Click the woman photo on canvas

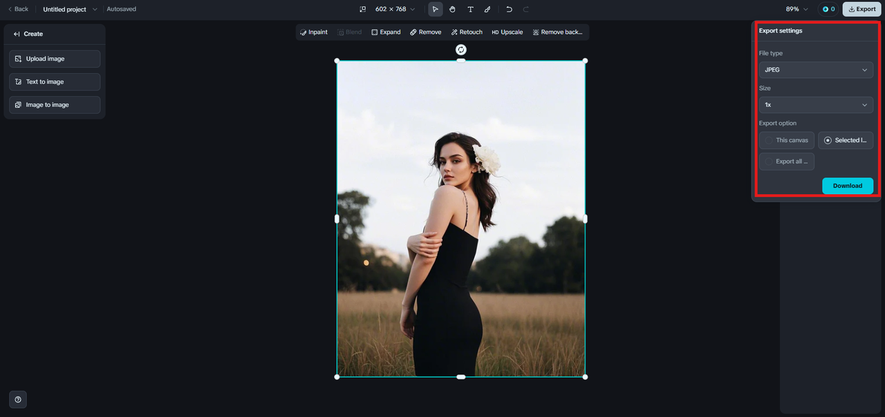click(461, 219)
